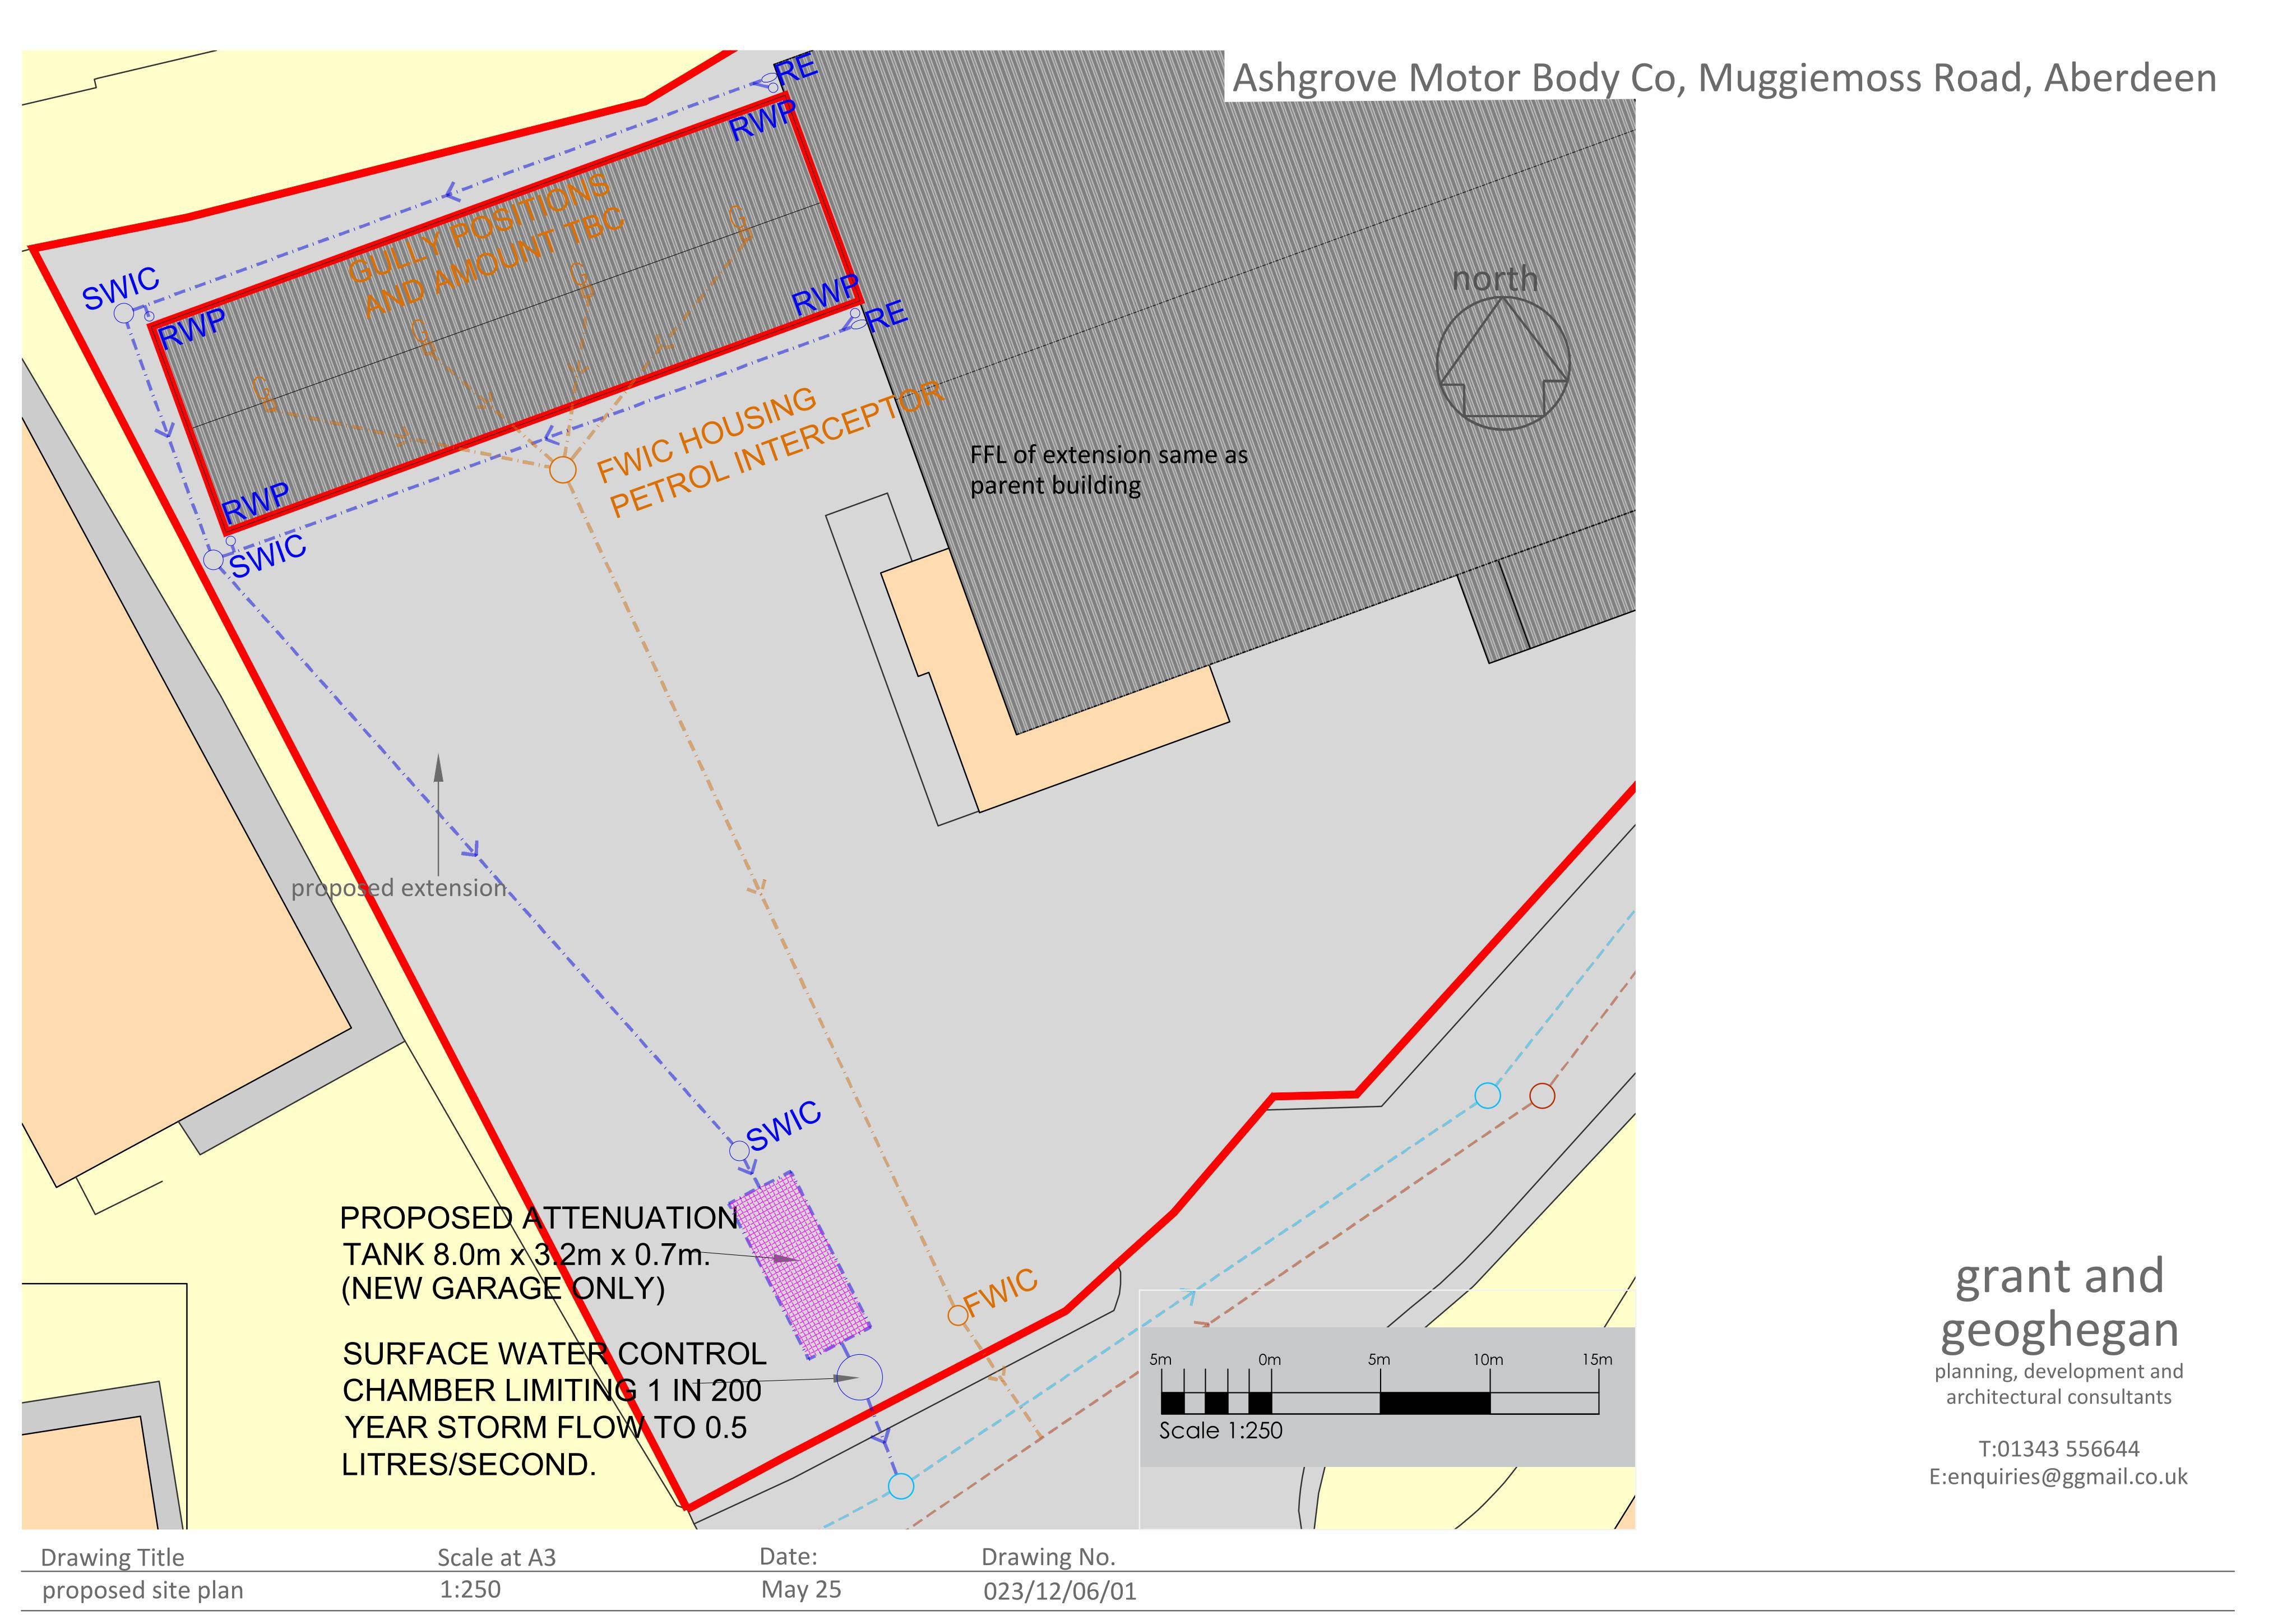Viewport: 2296px width, 1624px height.
Task: Click drawing number '023/12/06/01'
Action: (1060, 1591)
